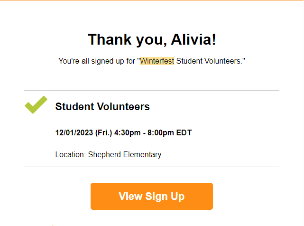Select the bold Student Volunteers title
304x226 pixels.
[x=102, y=107]
